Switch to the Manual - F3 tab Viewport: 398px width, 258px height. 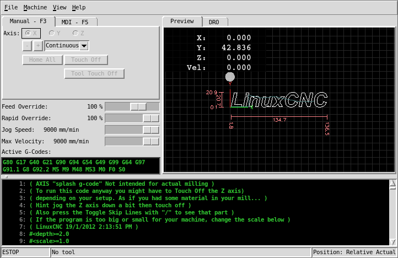(x=28, y=21)
